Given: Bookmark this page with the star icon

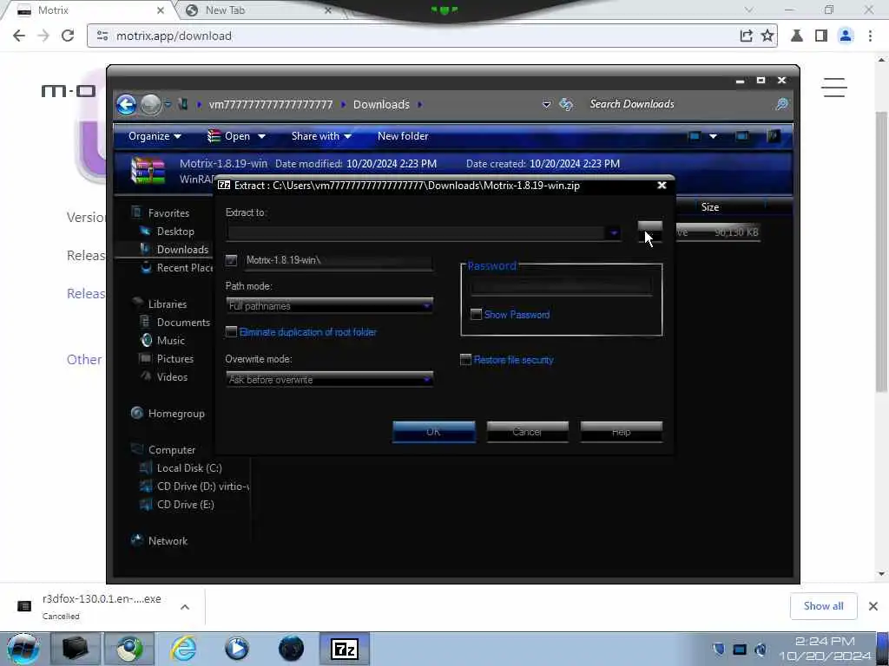Looking at the screenshot, I should pyautogui.click(x=767, y=36).
